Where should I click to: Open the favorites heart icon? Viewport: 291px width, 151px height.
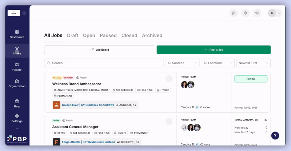click(x=257, y=13)
